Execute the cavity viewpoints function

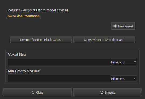108,92
